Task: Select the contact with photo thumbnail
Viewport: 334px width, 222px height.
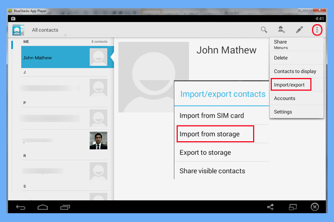Action: 61,141
